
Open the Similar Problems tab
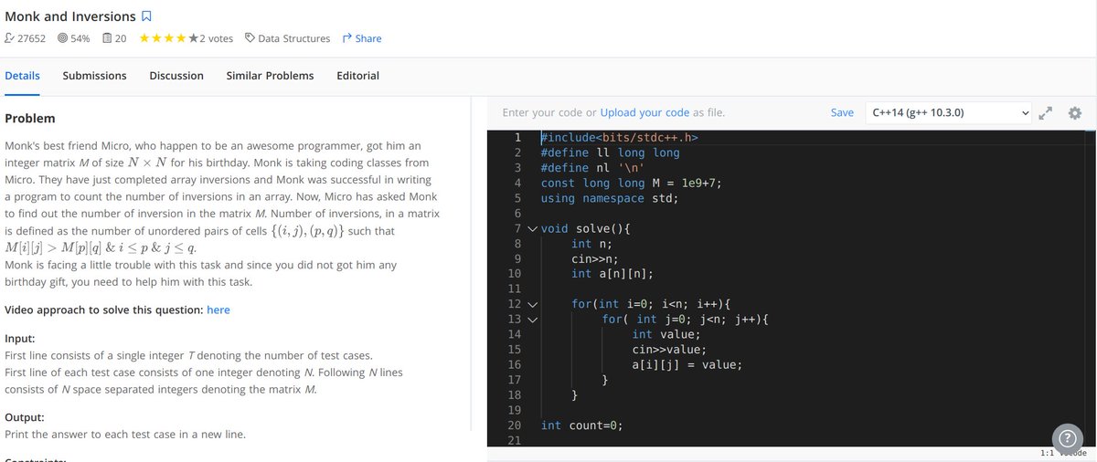[x=270, y=76]
